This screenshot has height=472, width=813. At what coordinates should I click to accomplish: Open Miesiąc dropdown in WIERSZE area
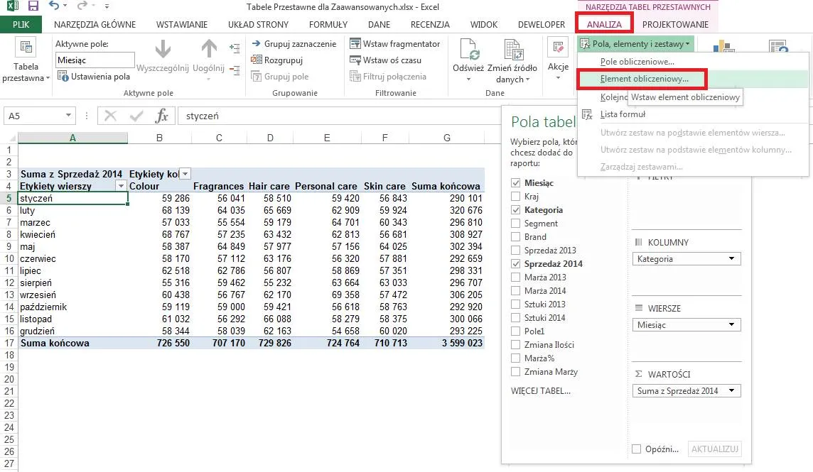(x=731, y=325)
